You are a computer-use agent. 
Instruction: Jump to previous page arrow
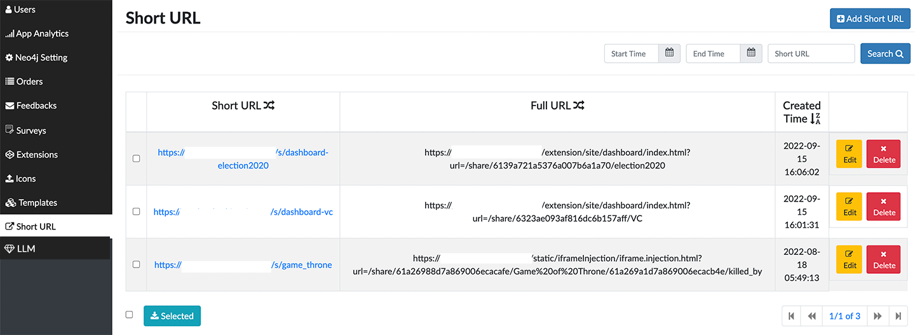pos(811,316)
